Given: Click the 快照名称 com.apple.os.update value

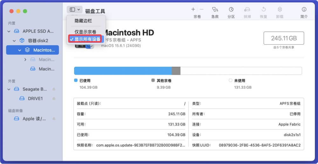Looking at the screenshot, I should point(141,145).
